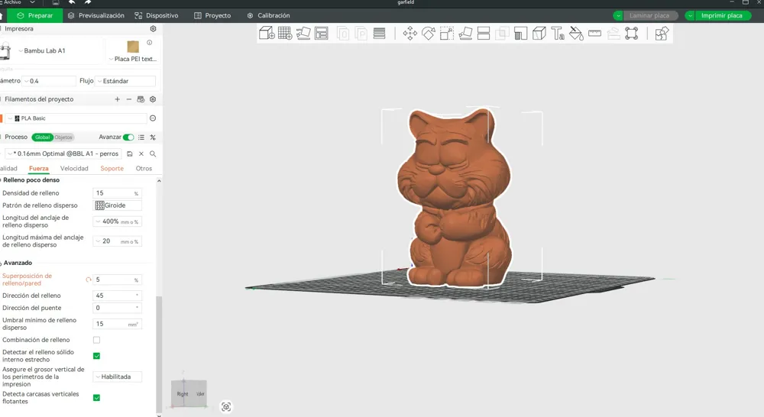Image resolution: width=764 pixels, height=417 pixels.
Task: Open the Calibración tab
Action: coord(268,15)
